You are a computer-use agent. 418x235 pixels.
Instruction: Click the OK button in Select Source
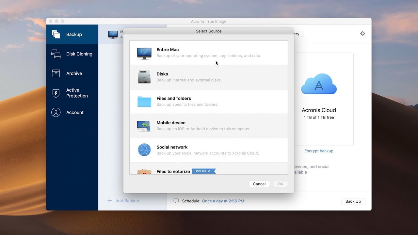pos(281,184)
